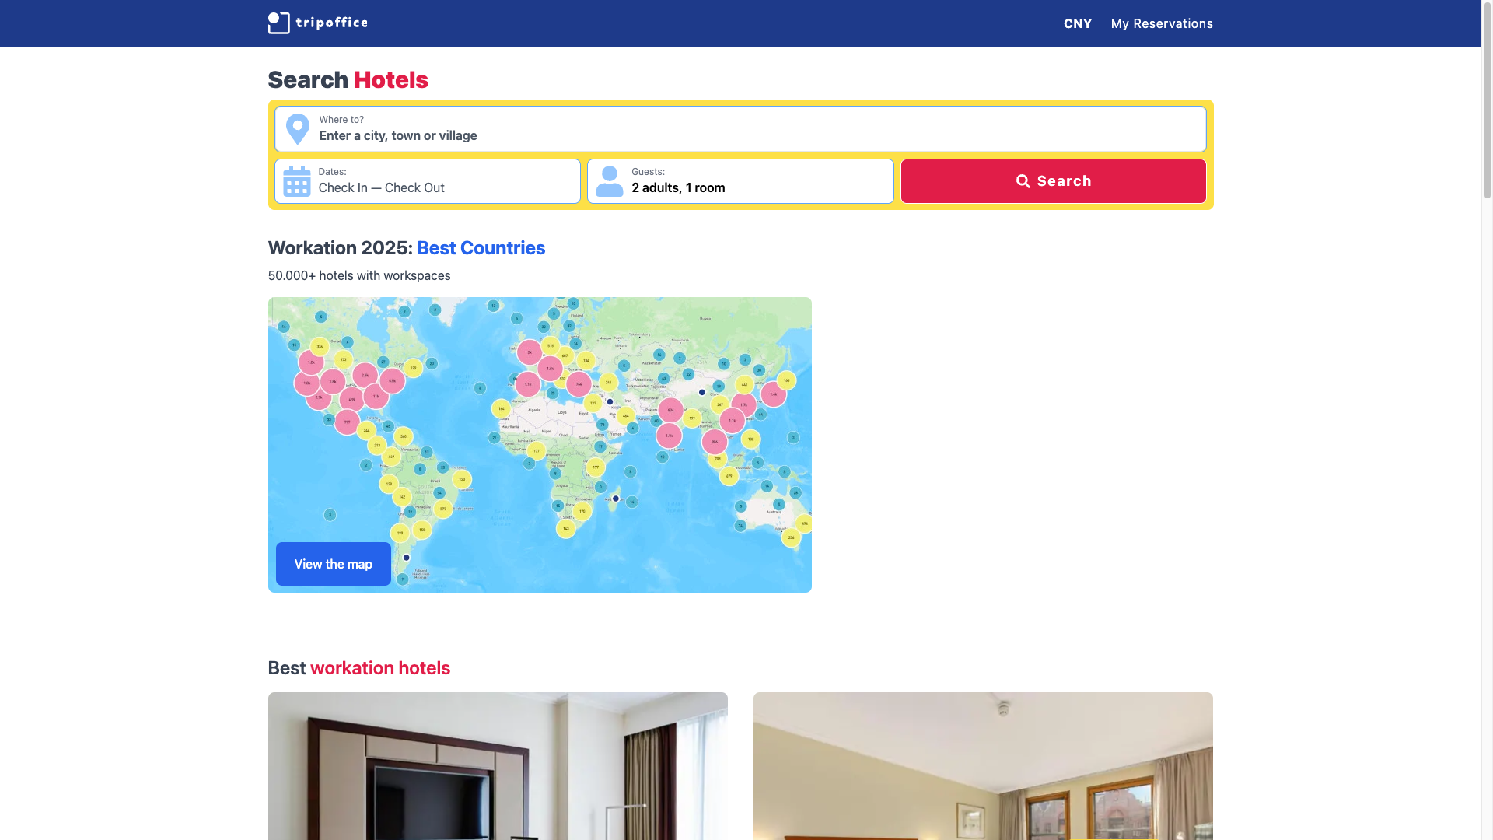Focus the 'Where to?' destination input
Screen dimensions: 1493x840
click(x=740, y=129)
